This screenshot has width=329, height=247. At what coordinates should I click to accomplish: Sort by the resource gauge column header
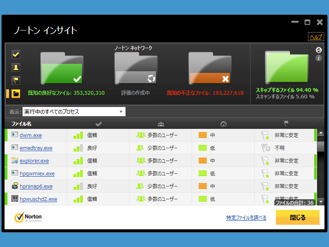point(223,124)
